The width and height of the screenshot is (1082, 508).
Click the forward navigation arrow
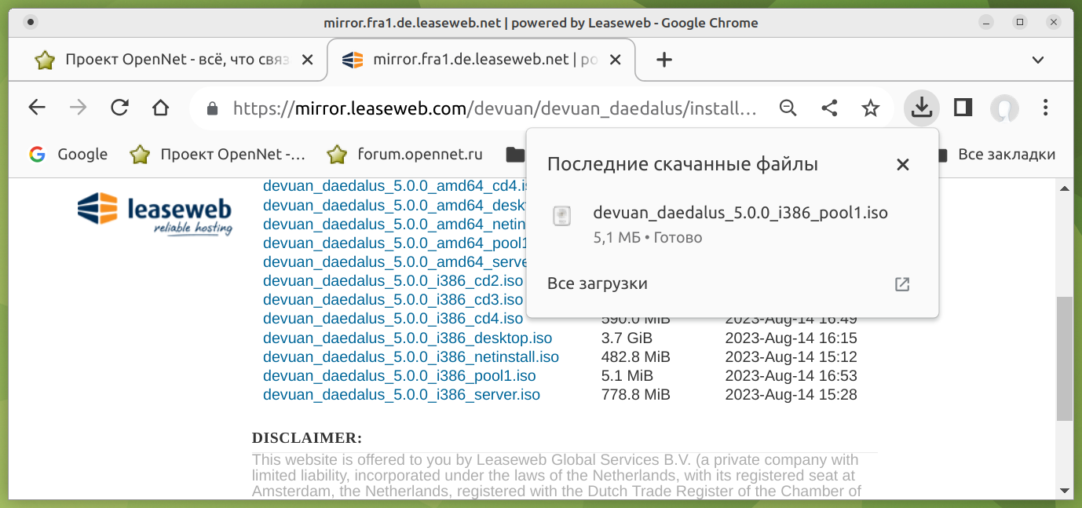click(x=79, y=108)
